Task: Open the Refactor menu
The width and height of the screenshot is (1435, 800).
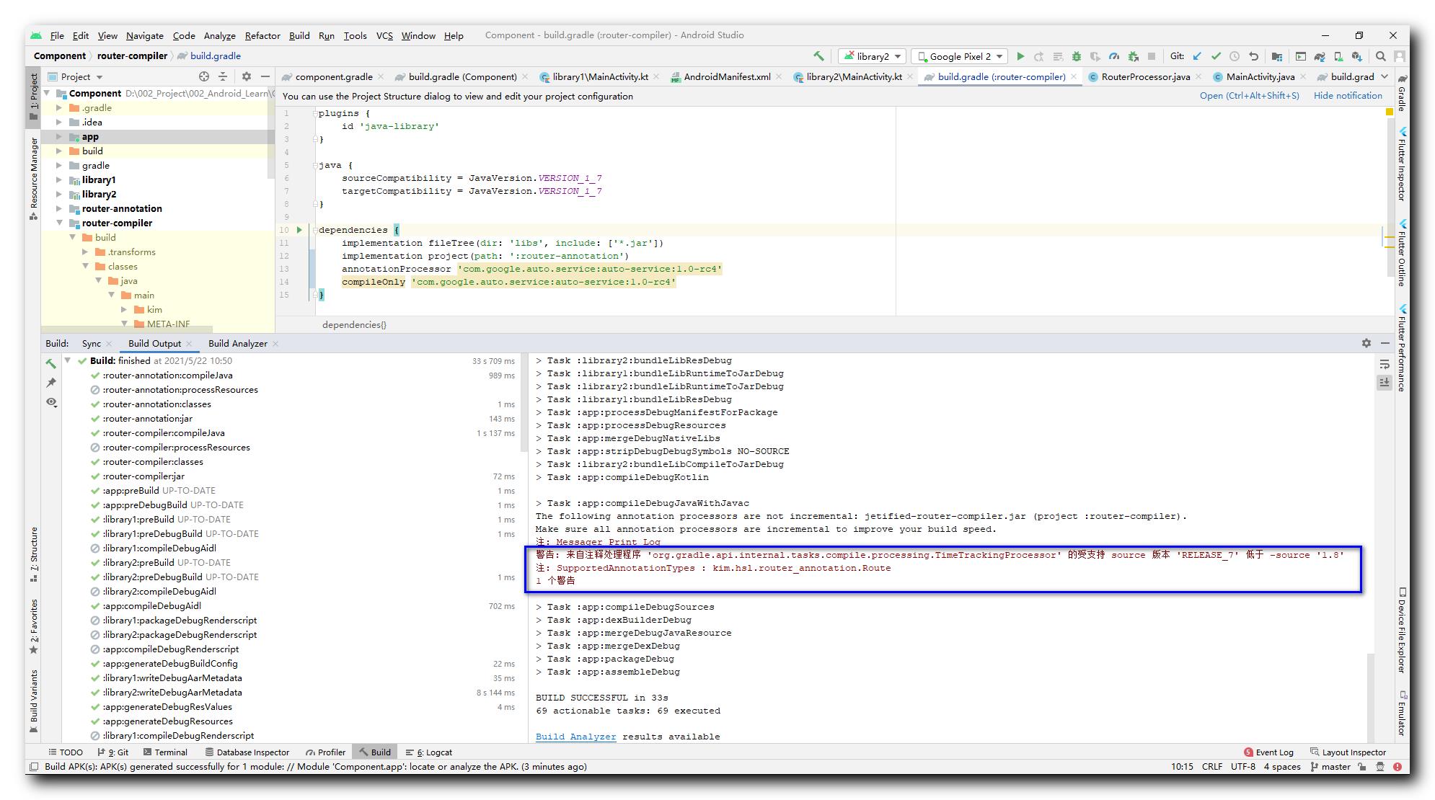Action: (262, 35)
